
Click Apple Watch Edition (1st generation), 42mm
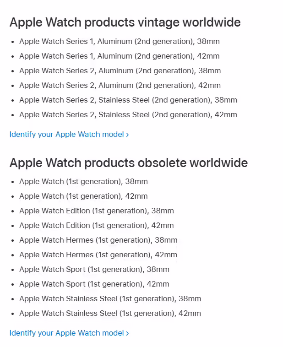tap(97, 226)
